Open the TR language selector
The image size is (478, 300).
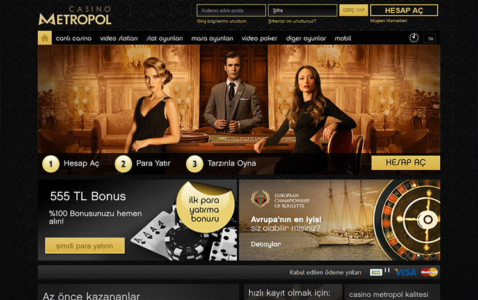[430, 38]
